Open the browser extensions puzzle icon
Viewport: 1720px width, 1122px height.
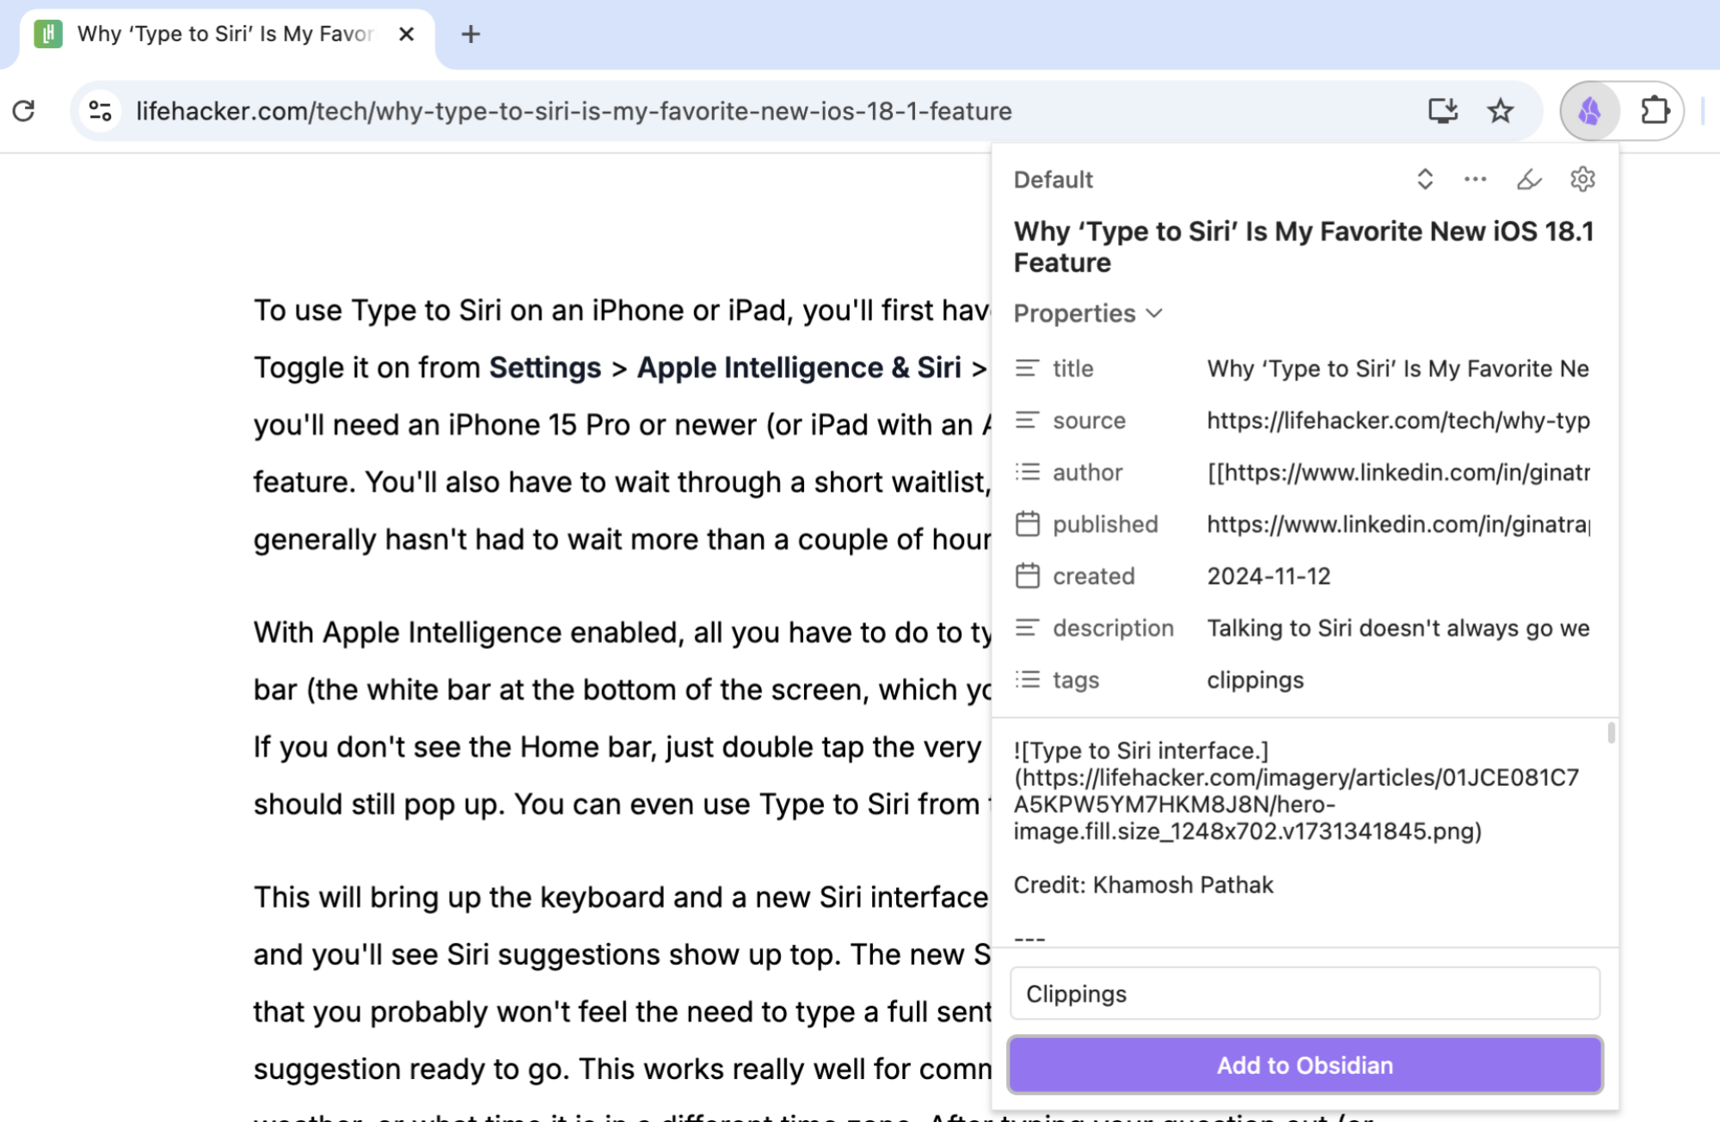click(1655, 111)
